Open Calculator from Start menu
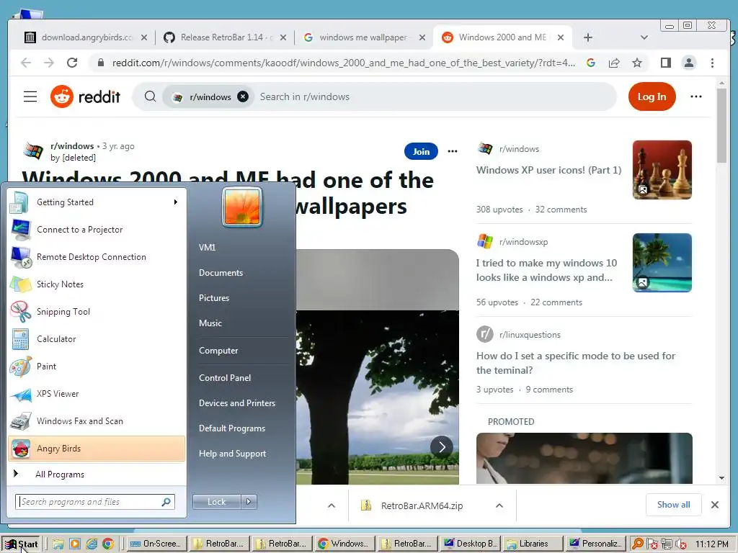 [97, 339]
